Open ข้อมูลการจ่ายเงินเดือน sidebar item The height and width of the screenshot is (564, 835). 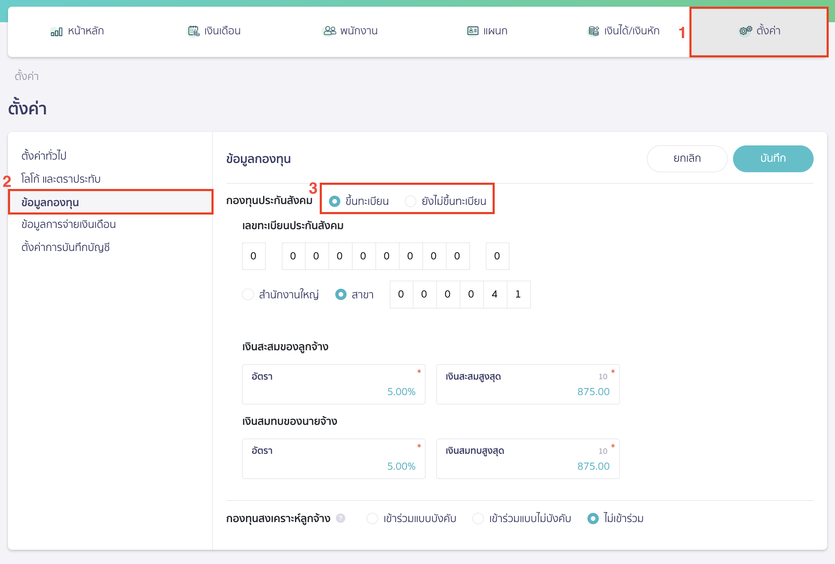click(x=68, y=225)
